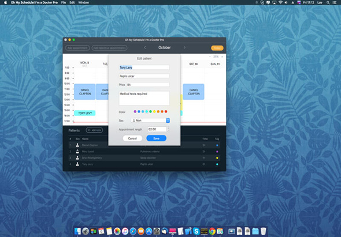Pick the yellow color swatch

[x=154, y=111]
